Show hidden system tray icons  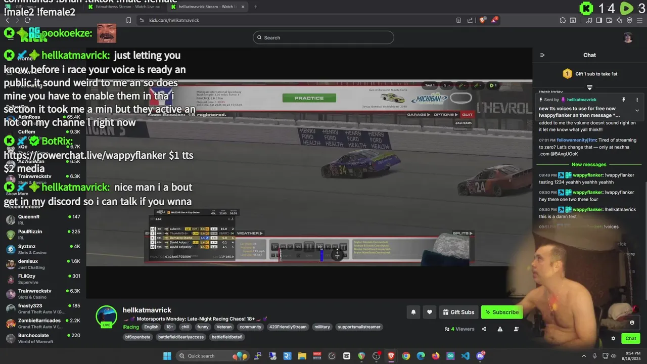click(x=584, y=356)
